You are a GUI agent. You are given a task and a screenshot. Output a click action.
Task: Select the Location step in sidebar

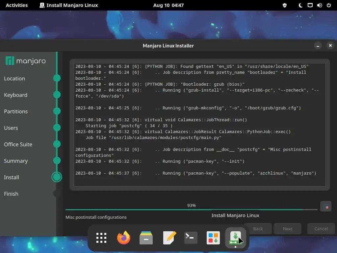(x=14, y=78)
